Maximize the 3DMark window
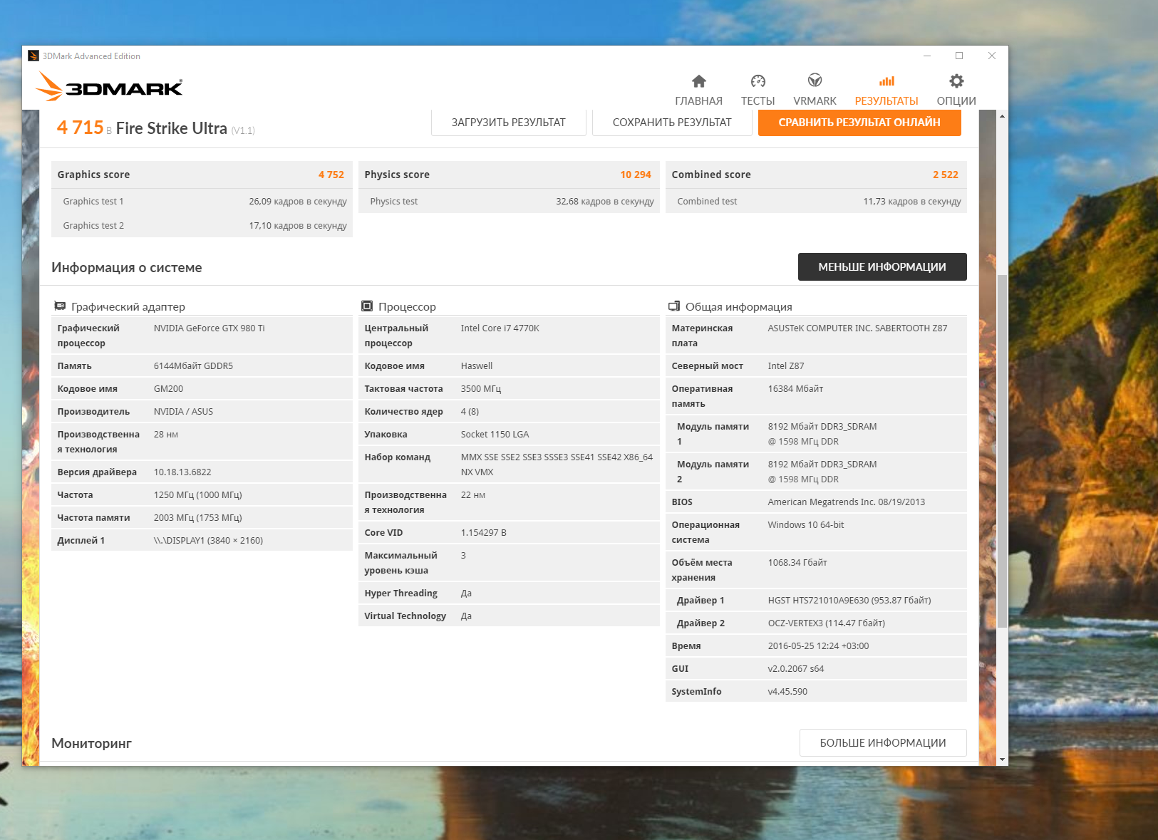Image resolution: width=1158 pixels, height=840 pixels. [959, 56]
